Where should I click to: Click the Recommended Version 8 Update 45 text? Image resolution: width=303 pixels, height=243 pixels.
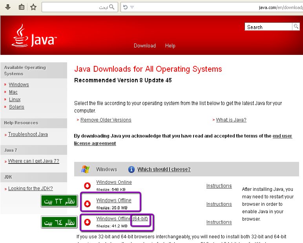pyautogui.click(x=123, y=80)
